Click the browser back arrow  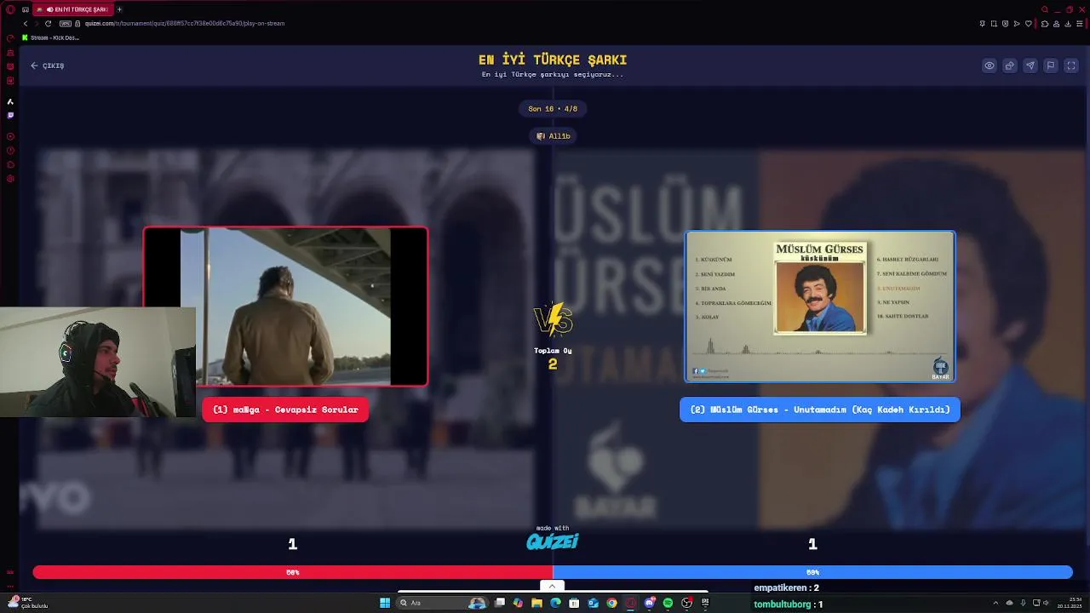[x=25, y=23]
